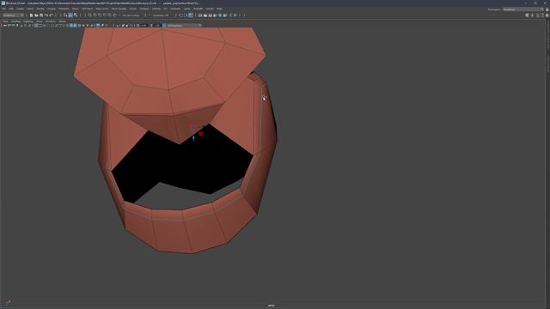Pause viewport display icon
Image resolution: width=550 pixels, height=309 pixels.
tap(235, 15)
